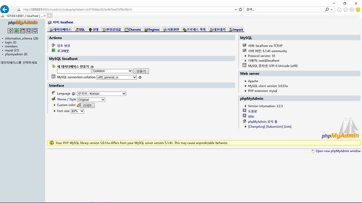362x203 pixels.
Task: Open the 환경설정값 tab
Action: click(x=112, y=30)
